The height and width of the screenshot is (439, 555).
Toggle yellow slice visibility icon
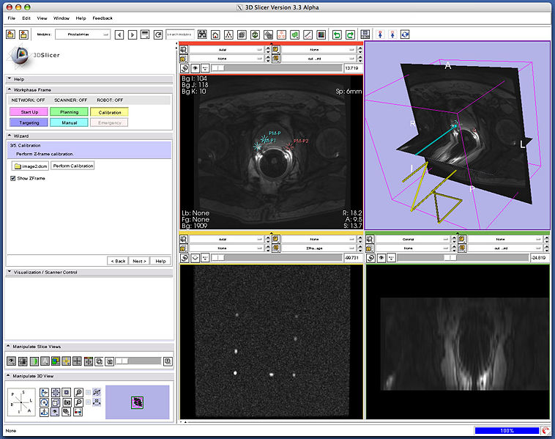(195, 258)
